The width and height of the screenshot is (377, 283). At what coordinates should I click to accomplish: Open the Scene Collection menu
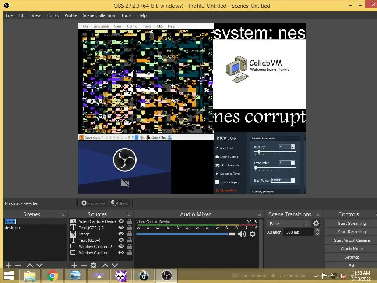click(x=99, y=15)
